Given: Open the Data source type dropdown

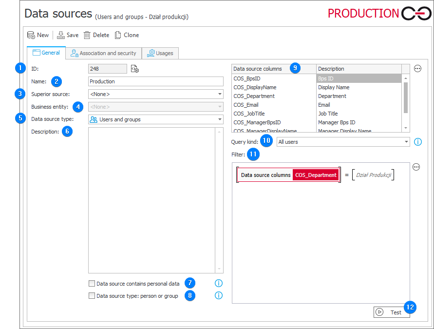Looking at the screenshot, I should click(156, 119).
